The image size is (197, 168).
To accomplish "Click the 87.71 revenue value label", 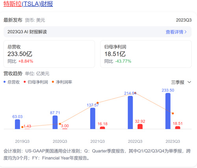I will [x=55, y=113].
